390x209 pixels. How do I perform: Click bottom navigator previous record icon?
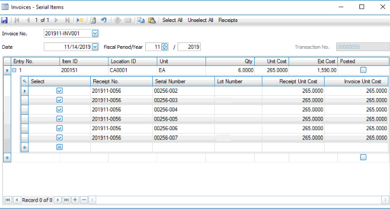(x=17, y=200)
